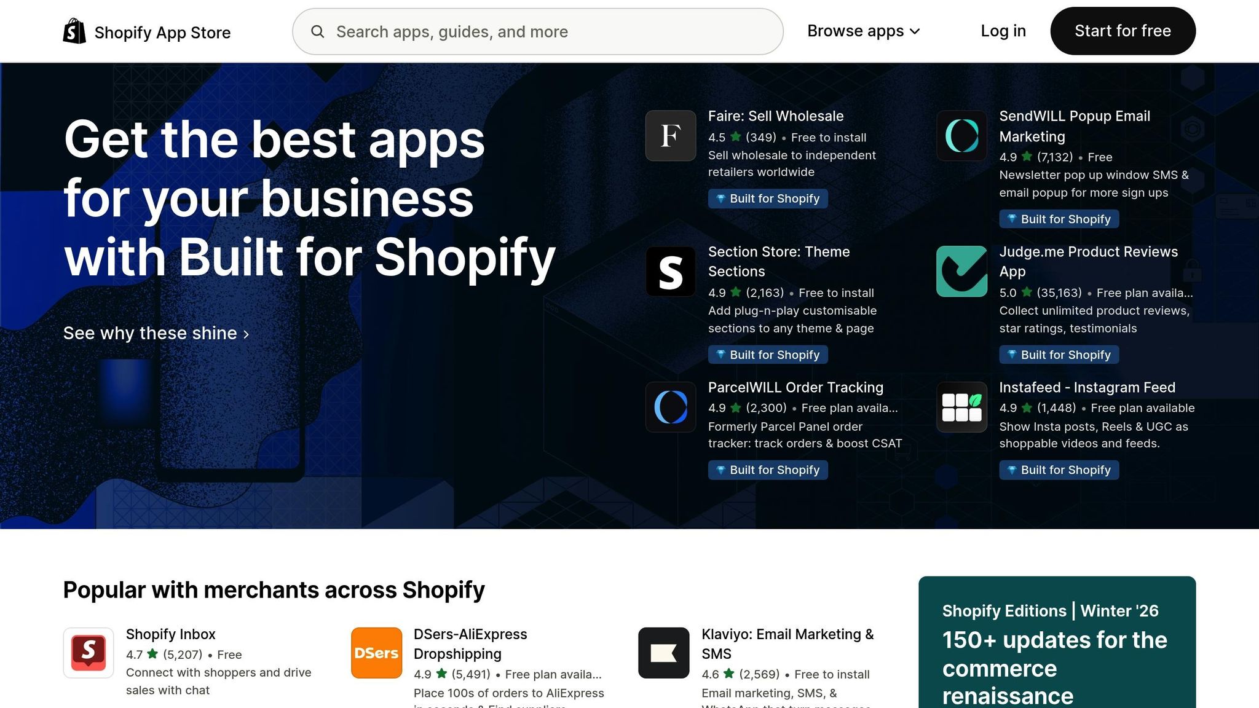Open the Klaviyo app icon
This screenshot has width=1259, height=708.
click(x=663, y=653)
